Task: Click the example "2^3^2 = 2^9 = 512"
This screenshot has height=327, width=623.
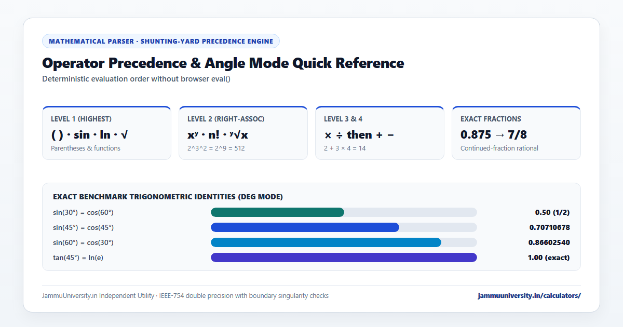Action: [216, 148]
